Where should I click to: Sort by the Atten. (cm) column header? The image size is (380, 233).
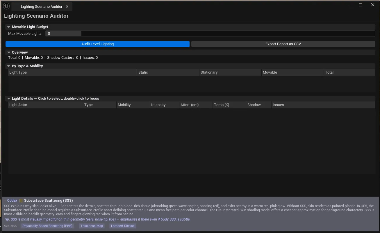pos(196,105)
